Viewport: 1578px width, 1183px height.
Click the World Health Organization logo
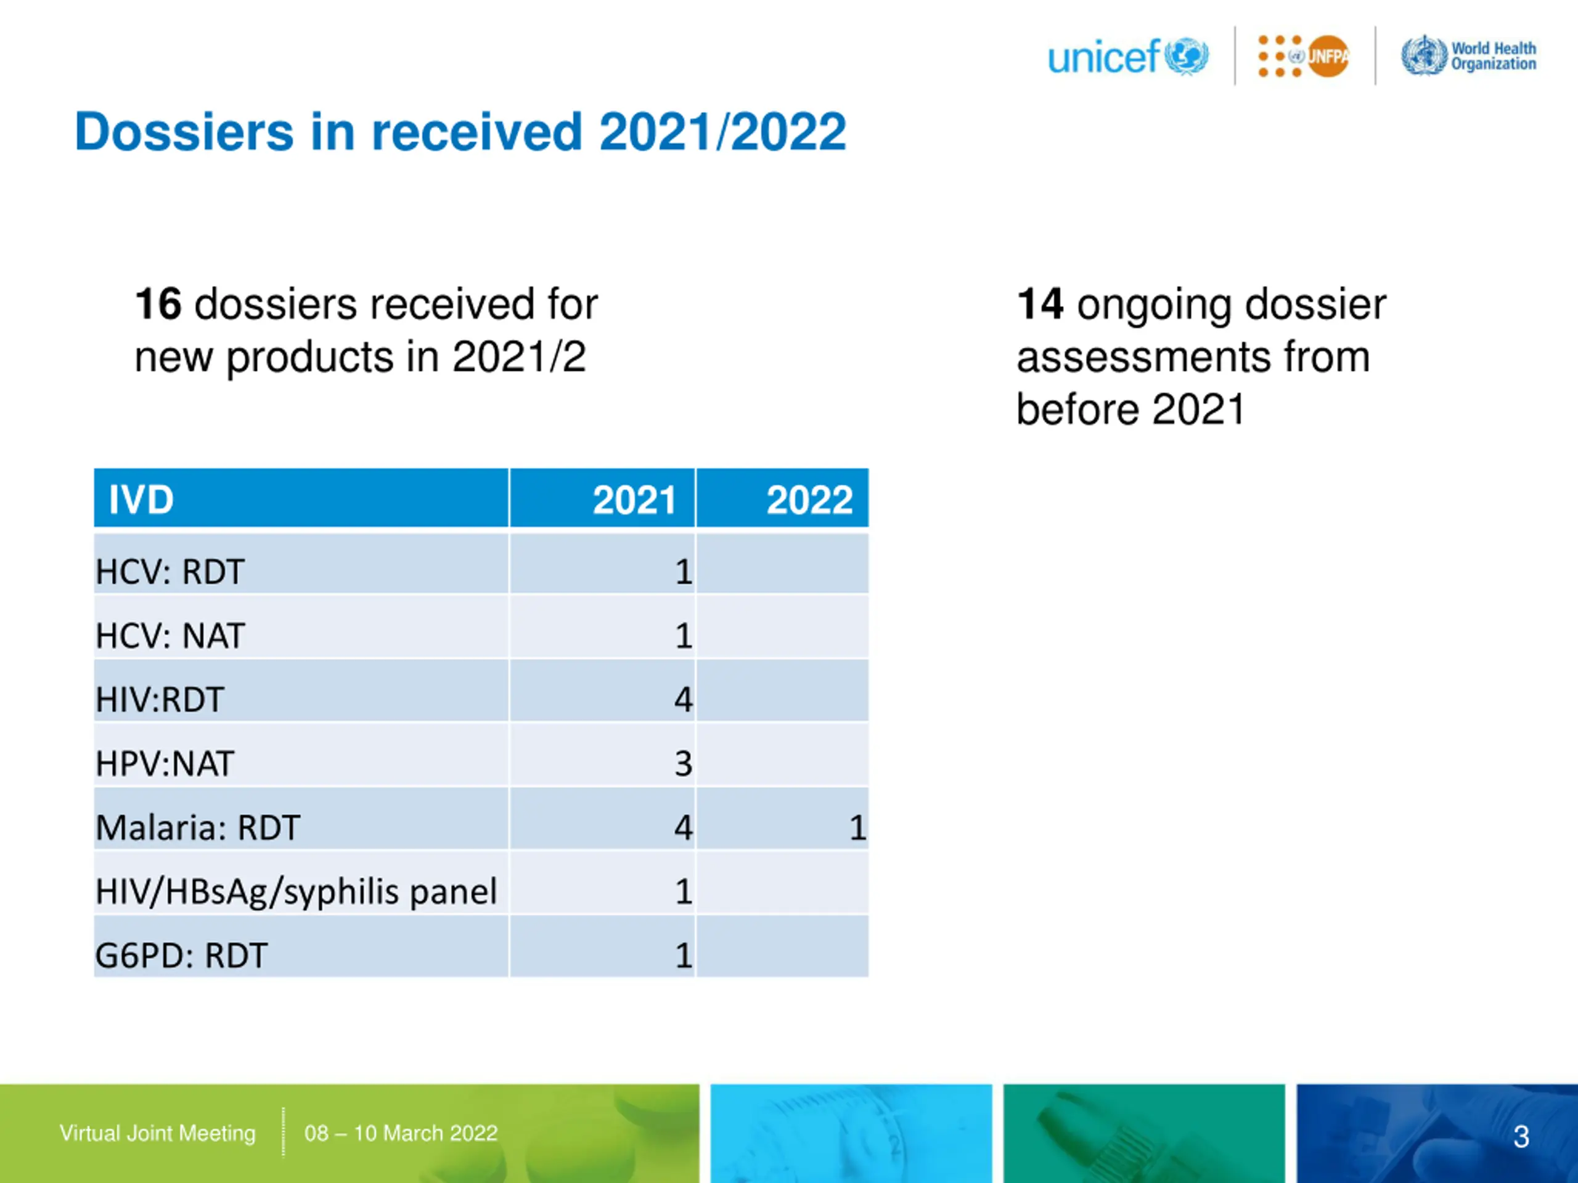coord(1468,55)
